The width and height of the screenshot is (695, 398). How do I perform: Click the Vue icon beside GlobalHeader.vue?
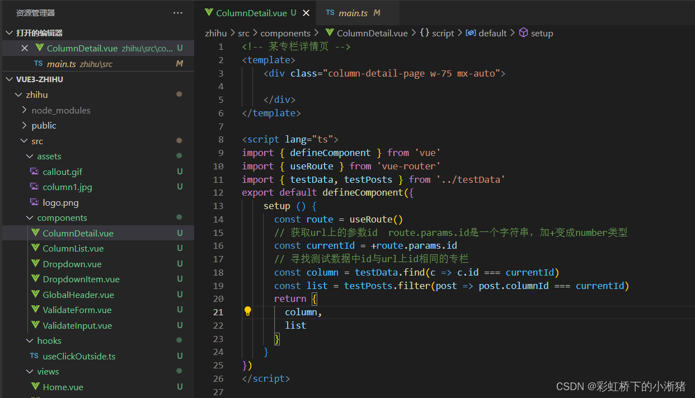tap(35, 295)
